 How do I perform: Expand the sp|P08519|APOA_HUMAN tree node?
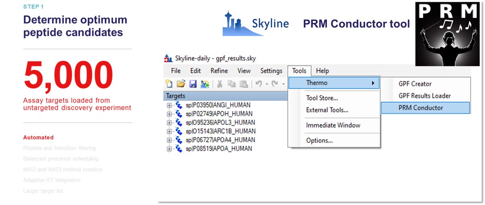pyautogui.click(x=169, y=149)
